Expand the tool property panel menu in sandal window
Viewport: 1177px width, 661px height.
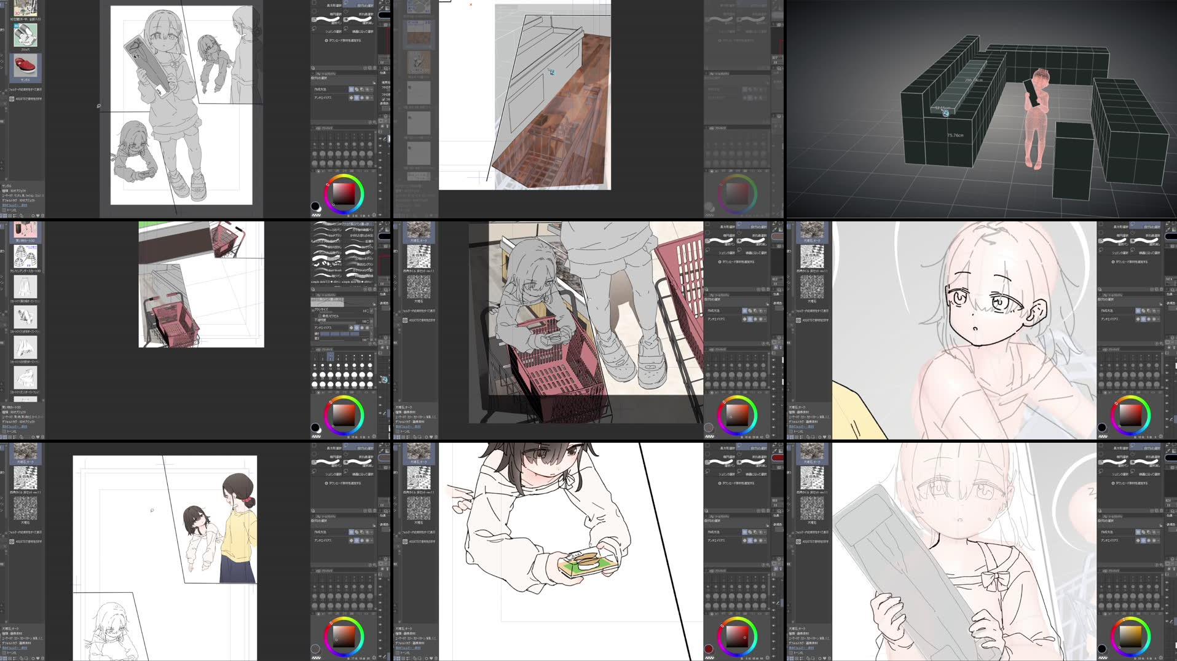click(x=374, y=82)
